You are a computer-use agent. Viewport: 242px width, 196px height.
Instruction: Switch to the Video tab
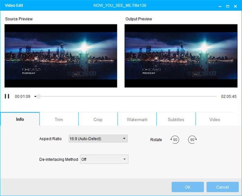click(x=215, y=119)
